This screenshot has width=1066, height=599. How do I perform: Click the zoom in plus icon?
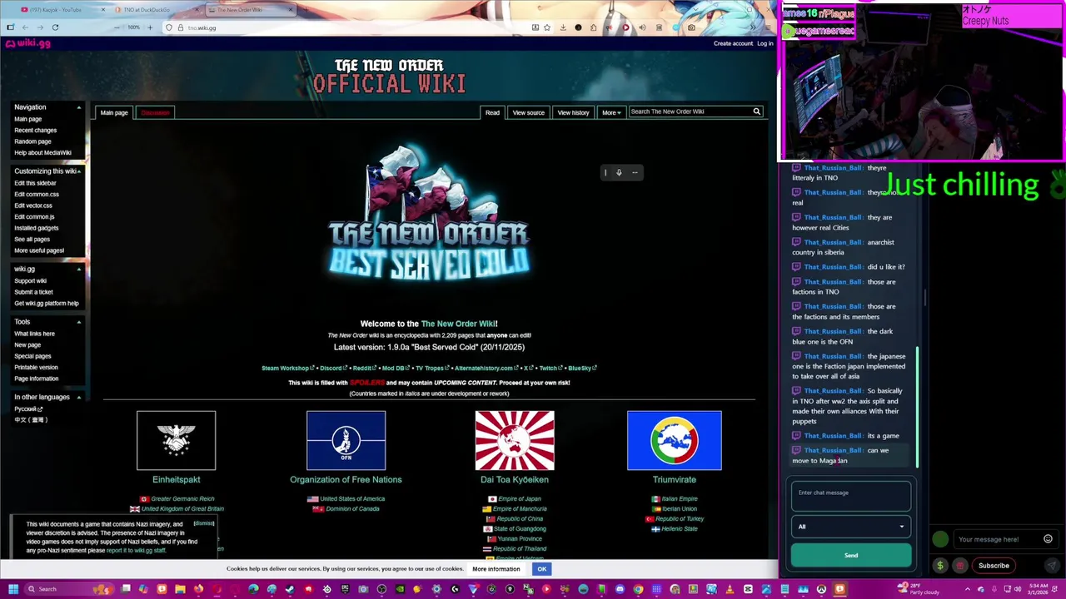(x=150, y=27)
